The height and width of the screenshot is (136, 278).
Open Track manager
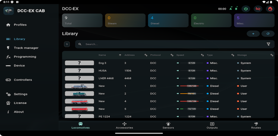[x=22, y=48]
